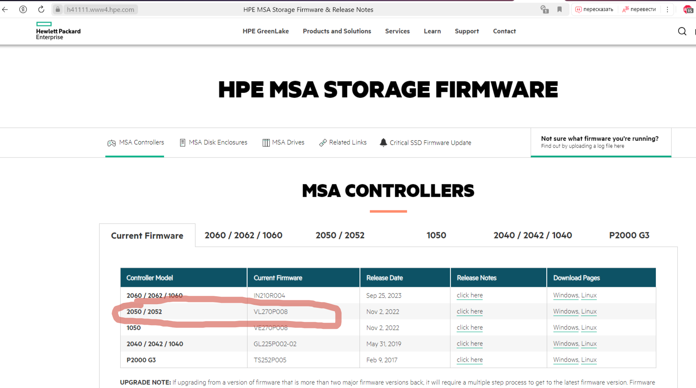
Task: Select the 2050 / 2052 tab
Action: pos(340,235)
